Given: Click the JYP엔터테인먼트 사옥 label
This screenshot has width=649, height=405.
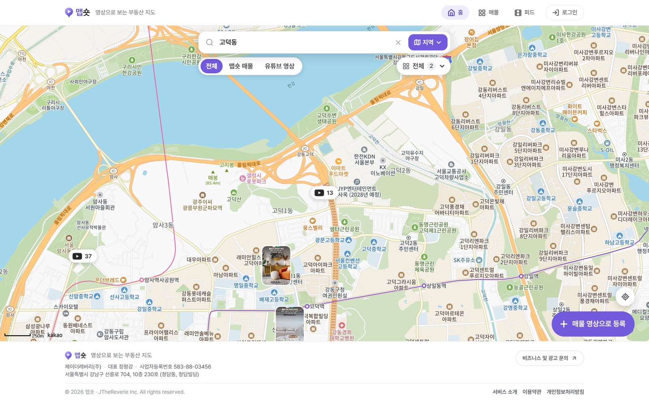Looking at the screenshot, I should click(359, 192).
